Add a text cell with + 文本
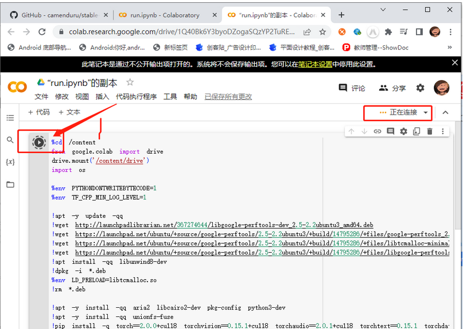 tap(69, 112)
